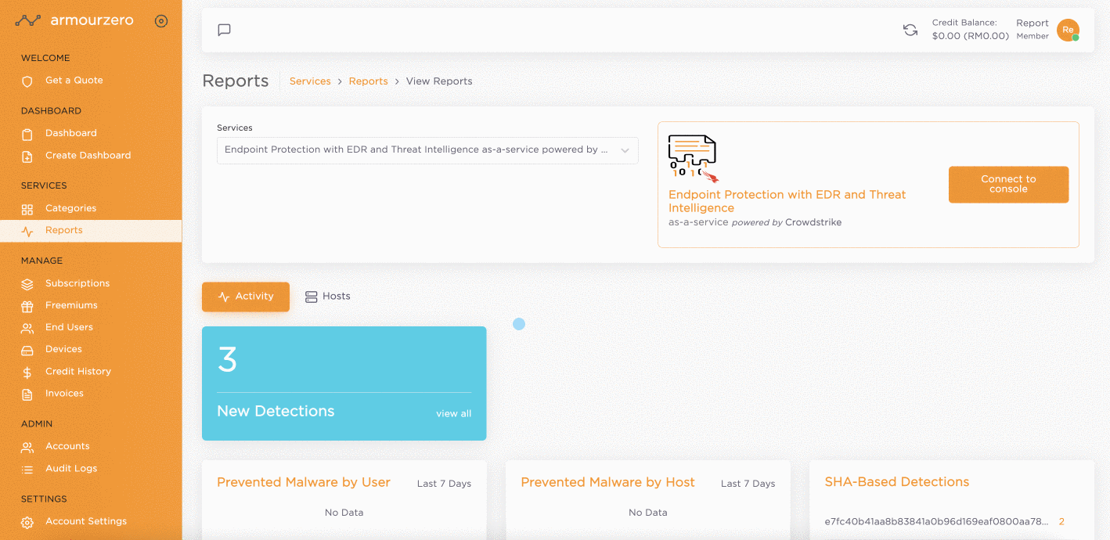Click the Prevented Malware by Host heading

coord(607,483)
